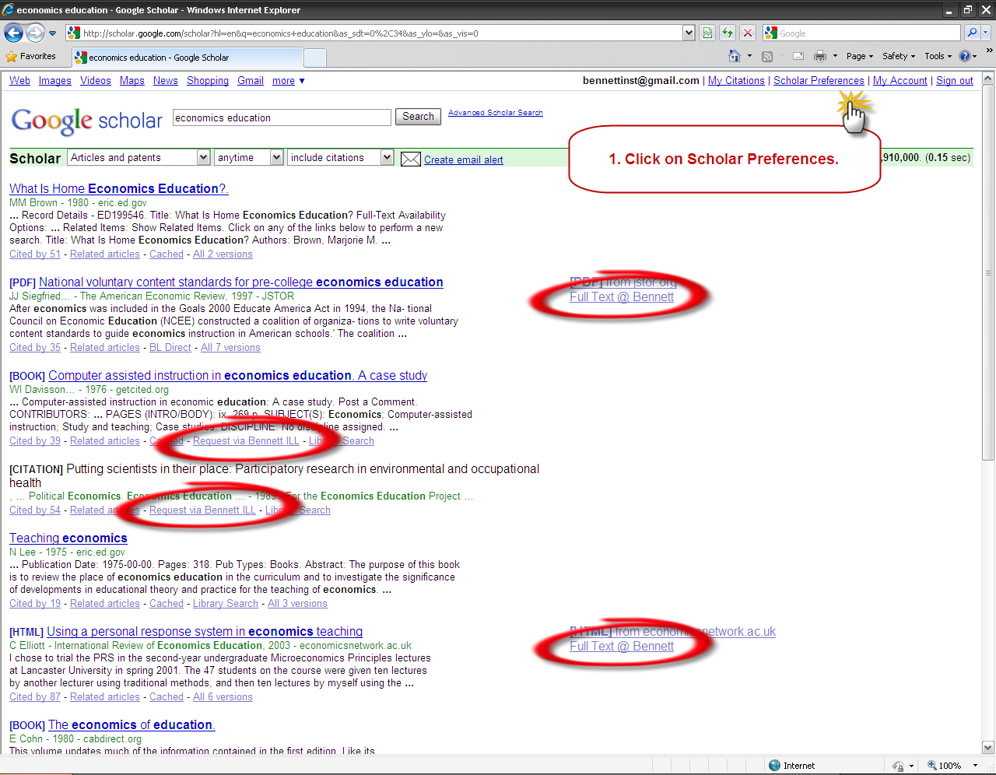Click Full Text @ Bennett for JSTOR result

click(x=622, y=296)
